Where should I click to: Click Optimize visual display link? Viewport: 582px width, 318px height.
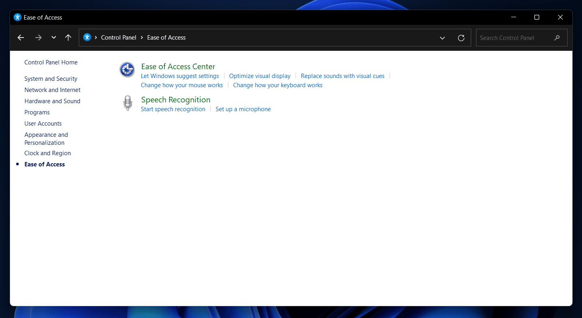[x=260, y=76]
